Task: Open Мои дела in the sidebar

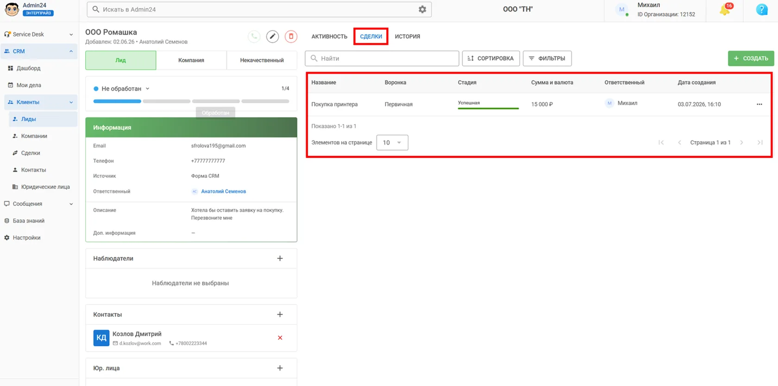Action: [x=29, y=85]
